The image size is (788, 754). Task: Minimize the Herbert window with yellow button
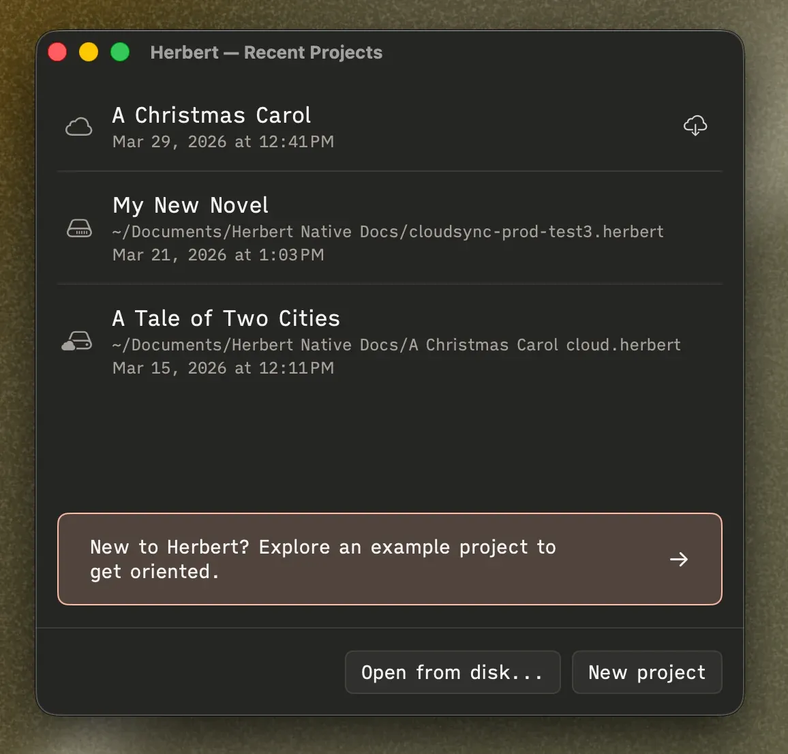[89, 52]
